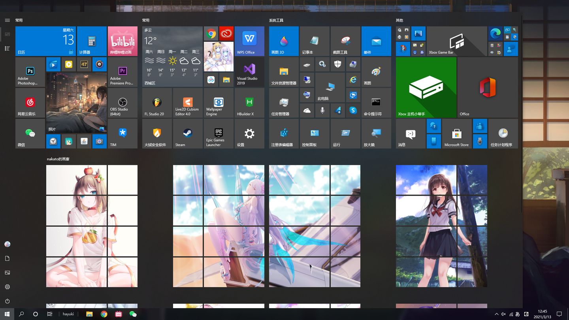The width and height of the screenshot is (569, 320).
Task: Open 文件资源管理器 file explorer tile
Action: coord(284,72)
